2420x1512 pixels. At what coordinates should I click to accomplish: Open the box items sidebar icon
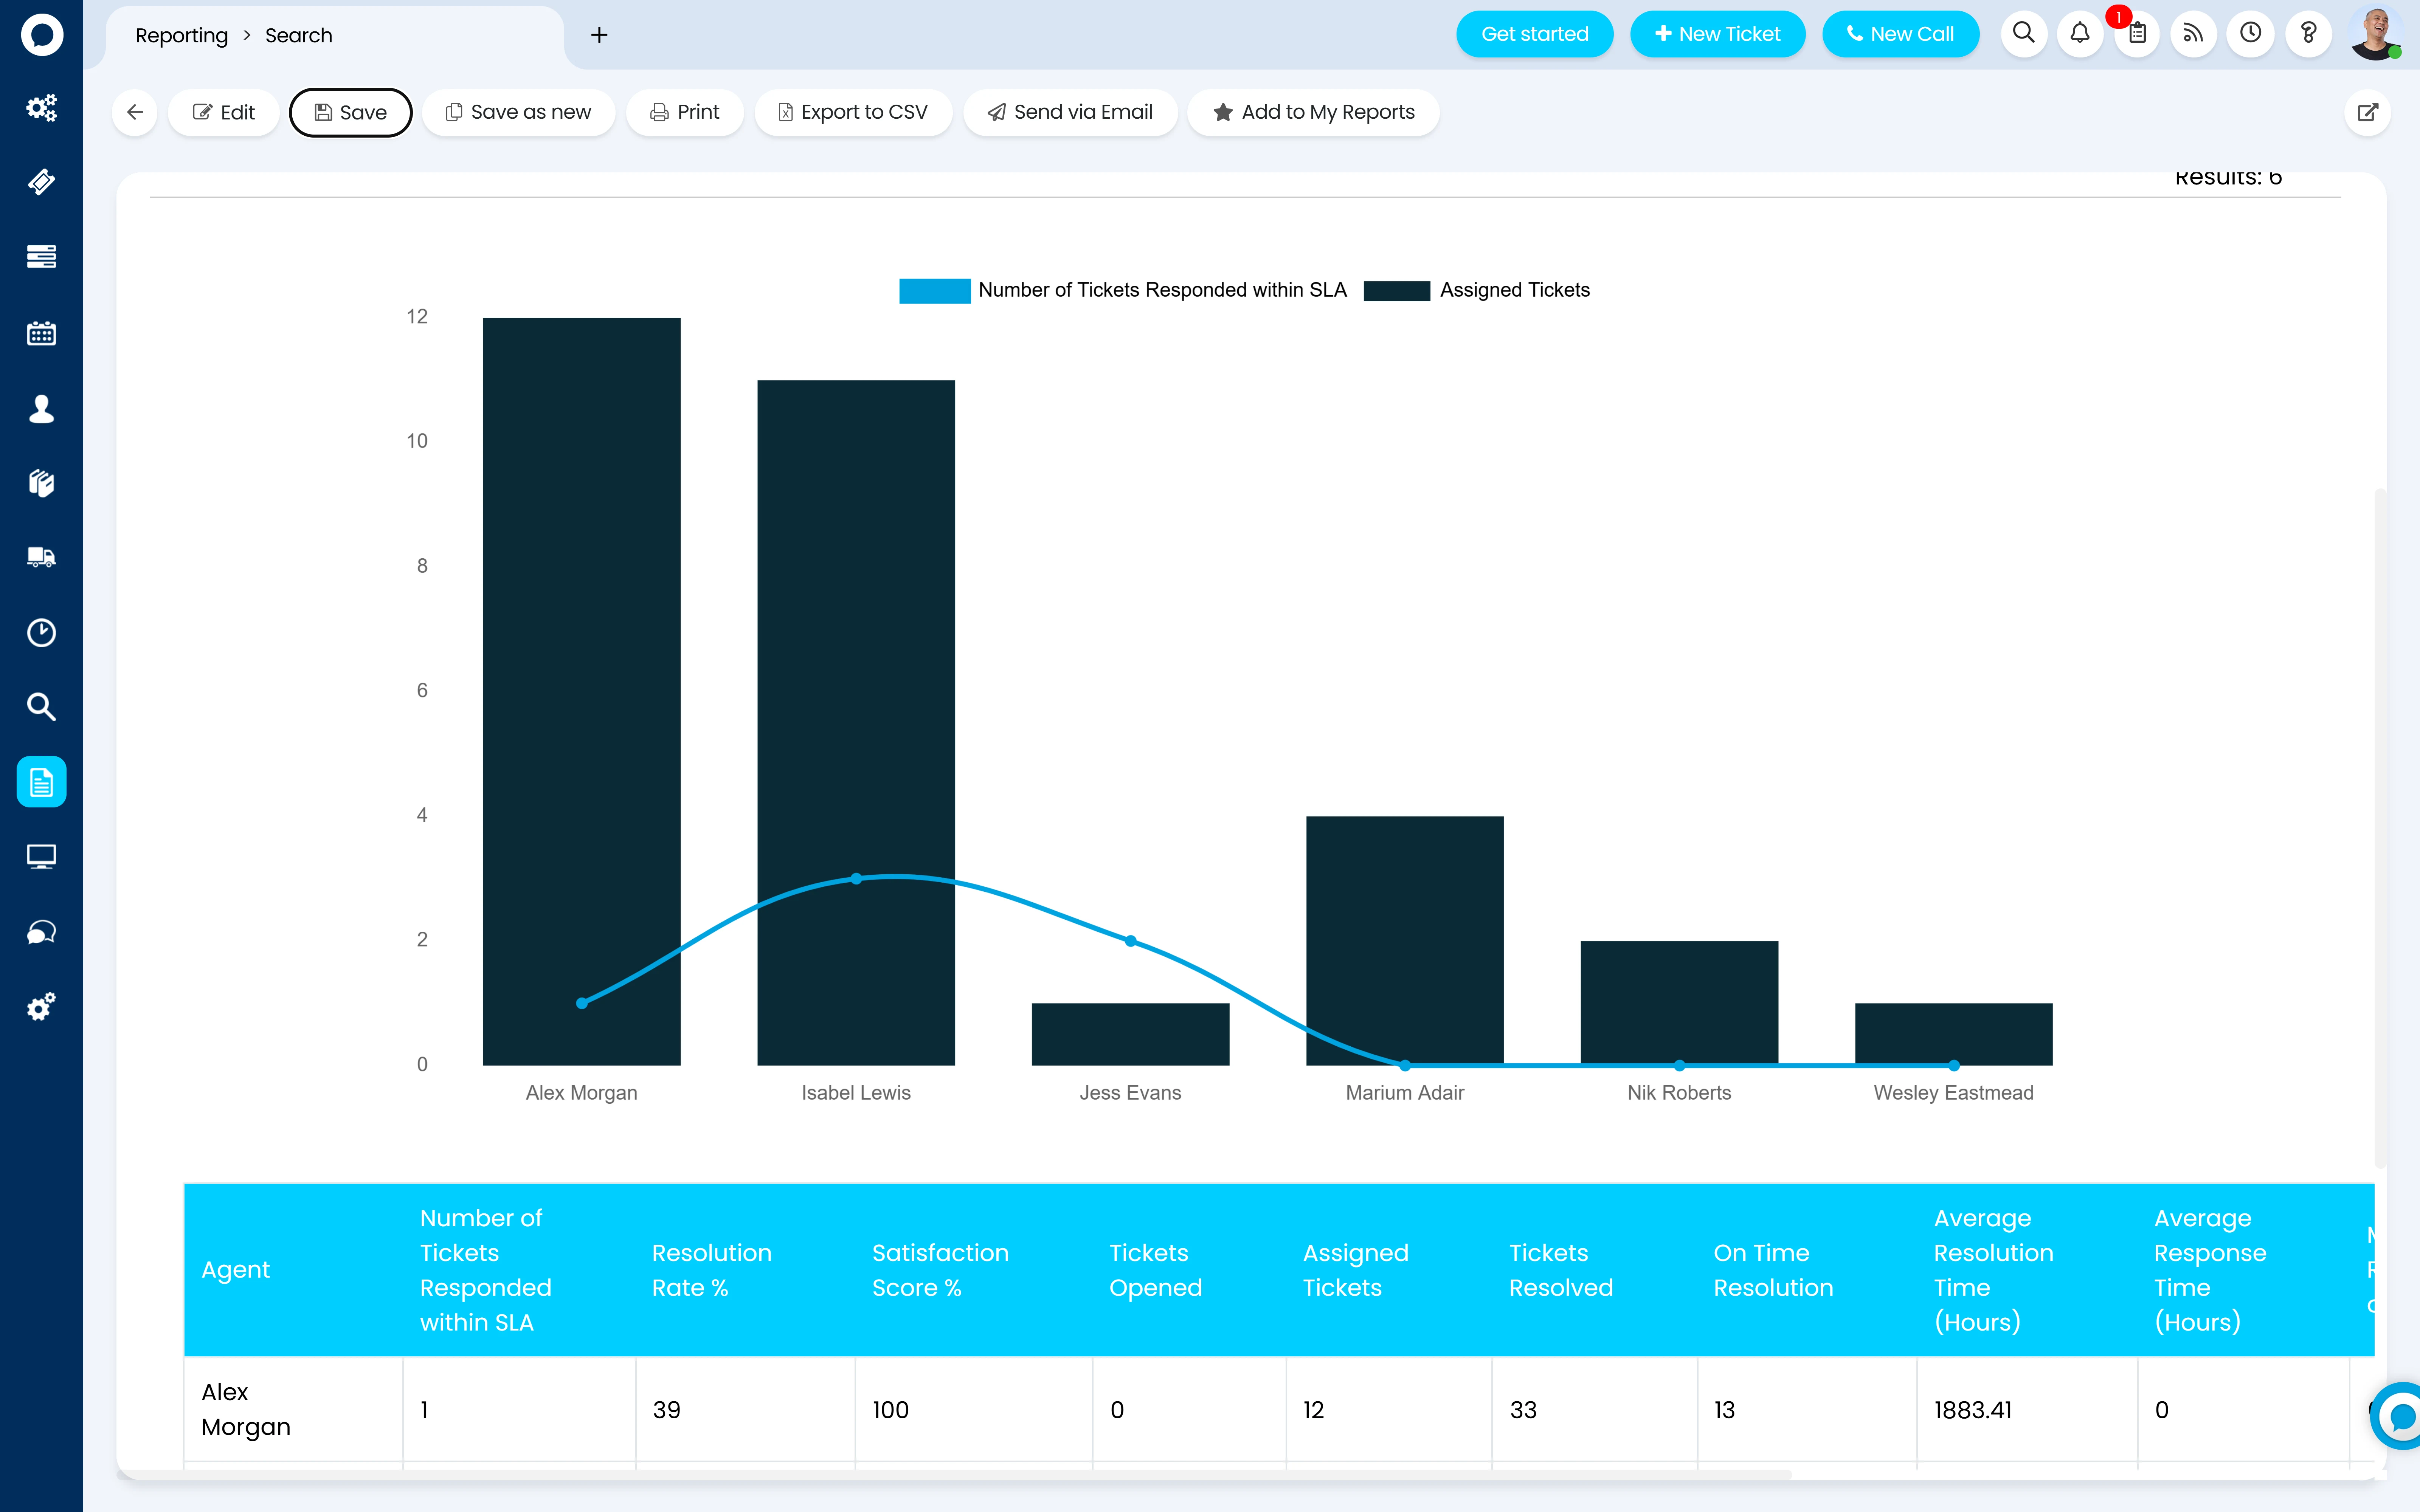pos(41,483)
